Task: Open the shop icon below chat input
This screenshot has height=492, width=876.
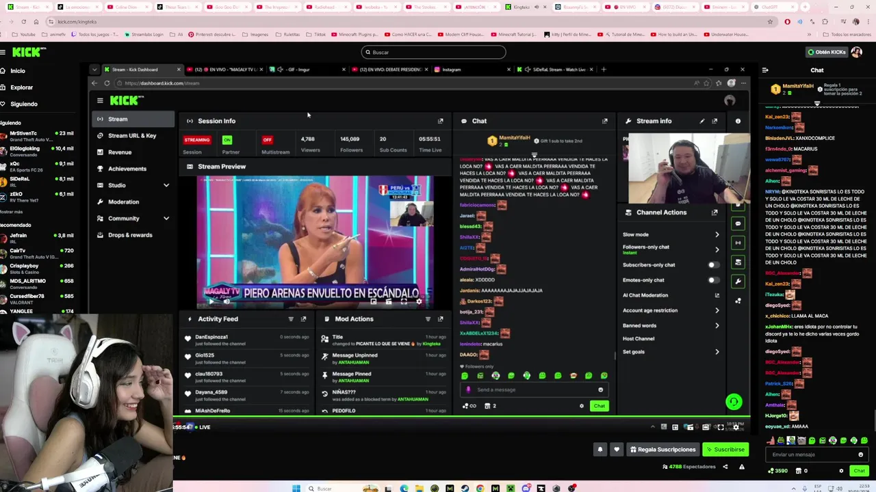Action: click(798, 471)
